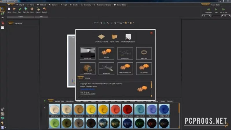The image size is (231, 130).
Task: Open the Object ribbon tab
Action: click(20, 5)
